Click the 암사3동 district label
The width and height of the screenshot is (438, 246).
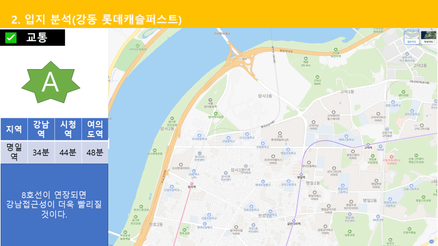(x=265, y=96)
